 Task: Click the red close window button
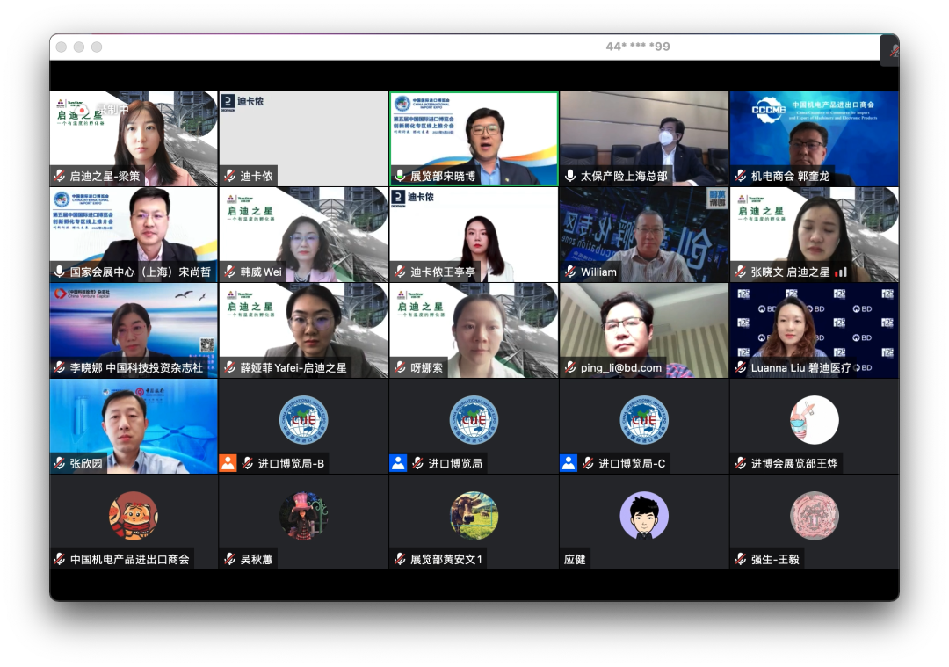click(62, 47)
